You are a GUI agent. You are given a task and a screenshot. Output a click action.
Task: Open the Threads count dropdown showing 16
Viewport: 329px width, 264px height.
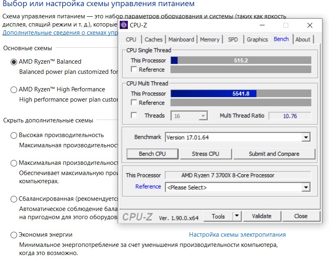click(189, 116)
